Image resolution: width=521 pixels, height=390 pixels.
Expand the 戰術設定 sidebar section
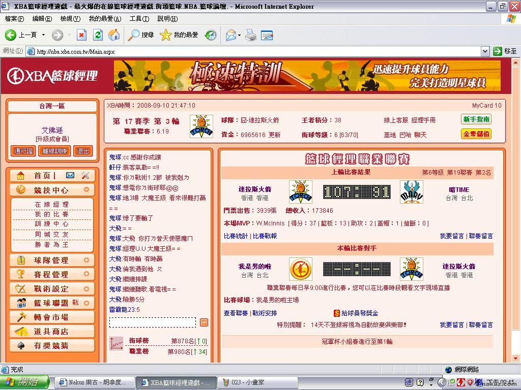click(86, 288)
